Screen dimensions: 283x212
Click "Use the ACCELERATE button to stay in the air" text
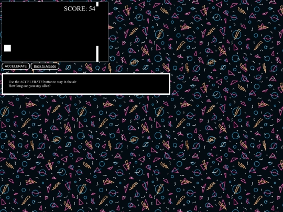tap(42, 82)
